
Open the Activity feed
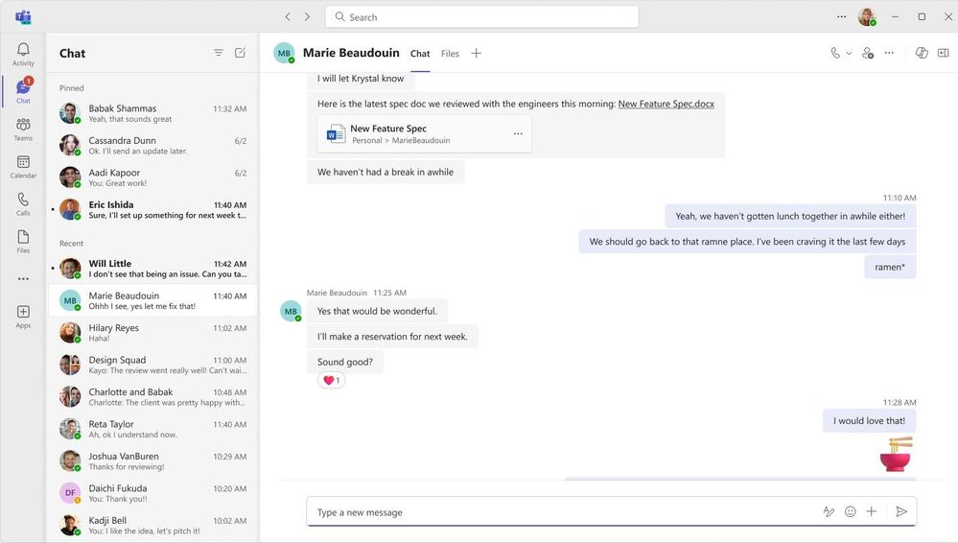[23, 54]
